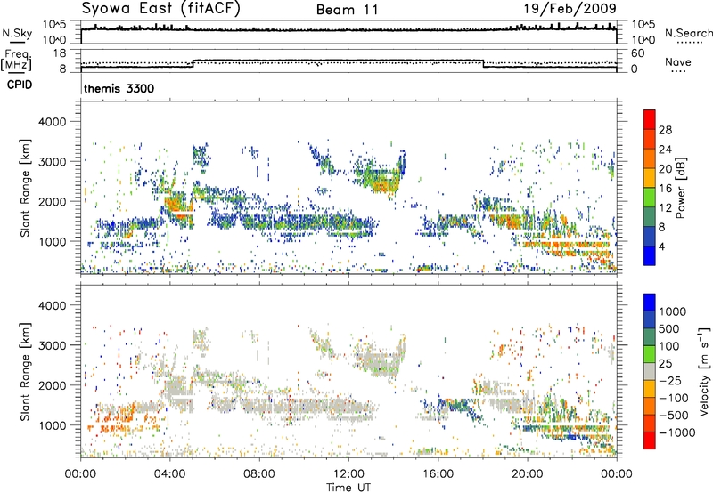This screenshot has height=493, width=713.
Task: Click the '28' label on the power colorbar
Action: [x=665, y=130]
